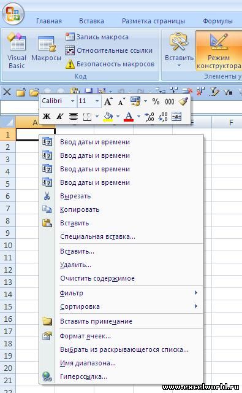This screenshot has width=242, height=393.
Task: Apply yellow fill color bucket
Action: click(x=108, y=117)
